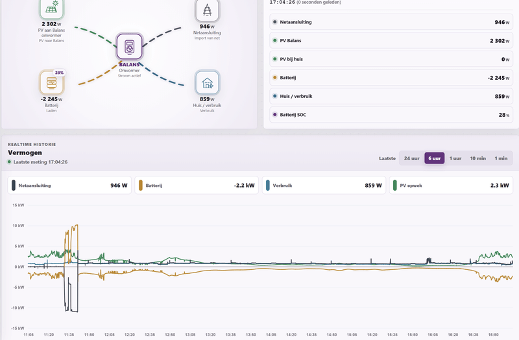Toggle the Batterij series in chart legend
This screenshot has height=340, width=519.
[x=197, y=186]
